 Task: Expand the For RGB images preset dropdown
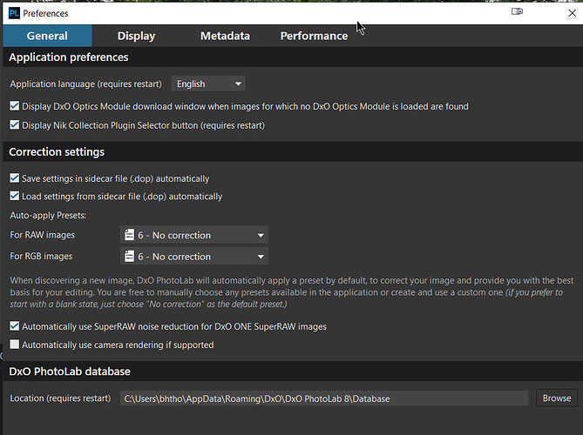[x=194, y=257]
